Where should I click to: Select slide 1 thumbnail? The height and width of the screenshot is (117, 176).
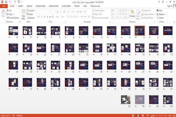pos(168,30)
